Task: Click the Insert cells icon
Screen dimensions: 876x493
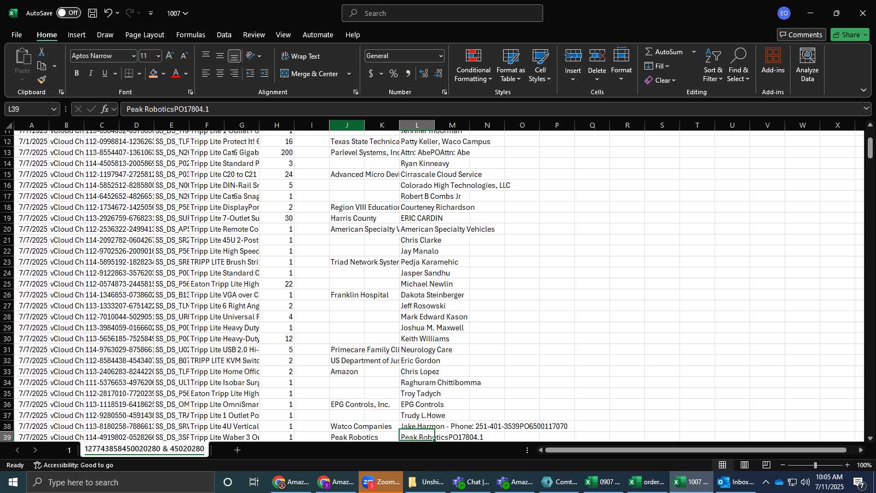Action: pos(573,56)
